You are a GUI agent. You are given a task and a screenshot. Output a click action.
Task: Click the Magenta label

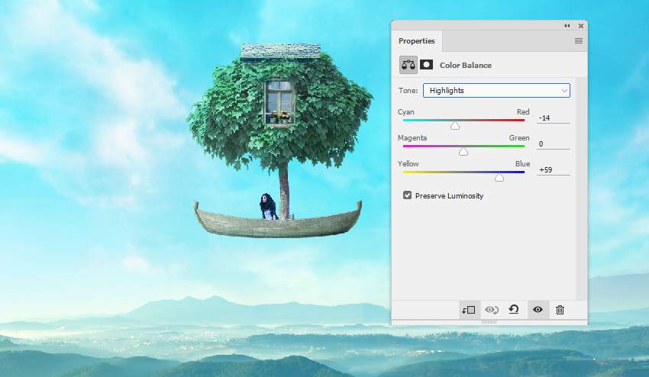(412, 138)
